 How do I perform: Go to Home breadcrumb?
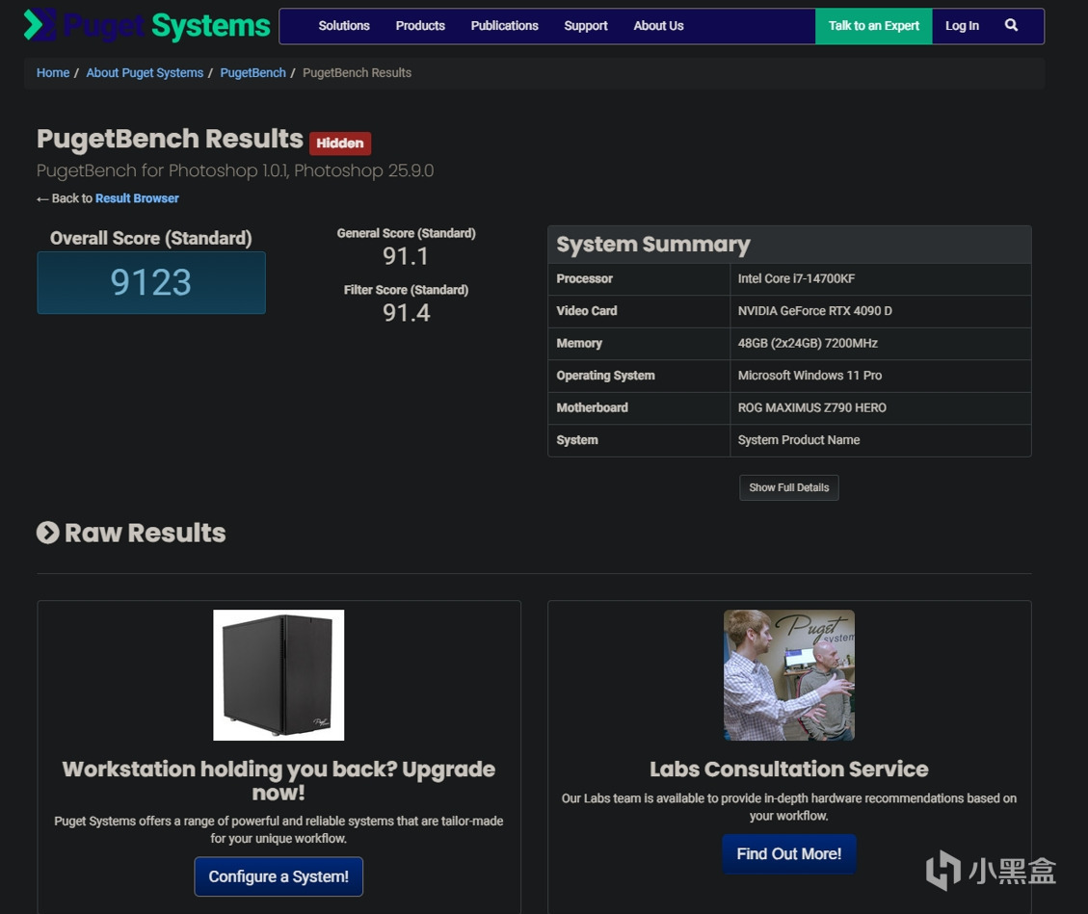coord(53,73)
